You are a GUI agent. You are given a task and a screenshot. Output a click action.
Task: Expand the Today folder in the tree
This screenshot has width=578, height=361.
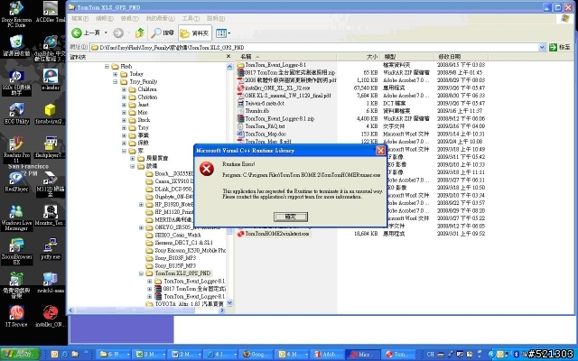coord(116,74)
